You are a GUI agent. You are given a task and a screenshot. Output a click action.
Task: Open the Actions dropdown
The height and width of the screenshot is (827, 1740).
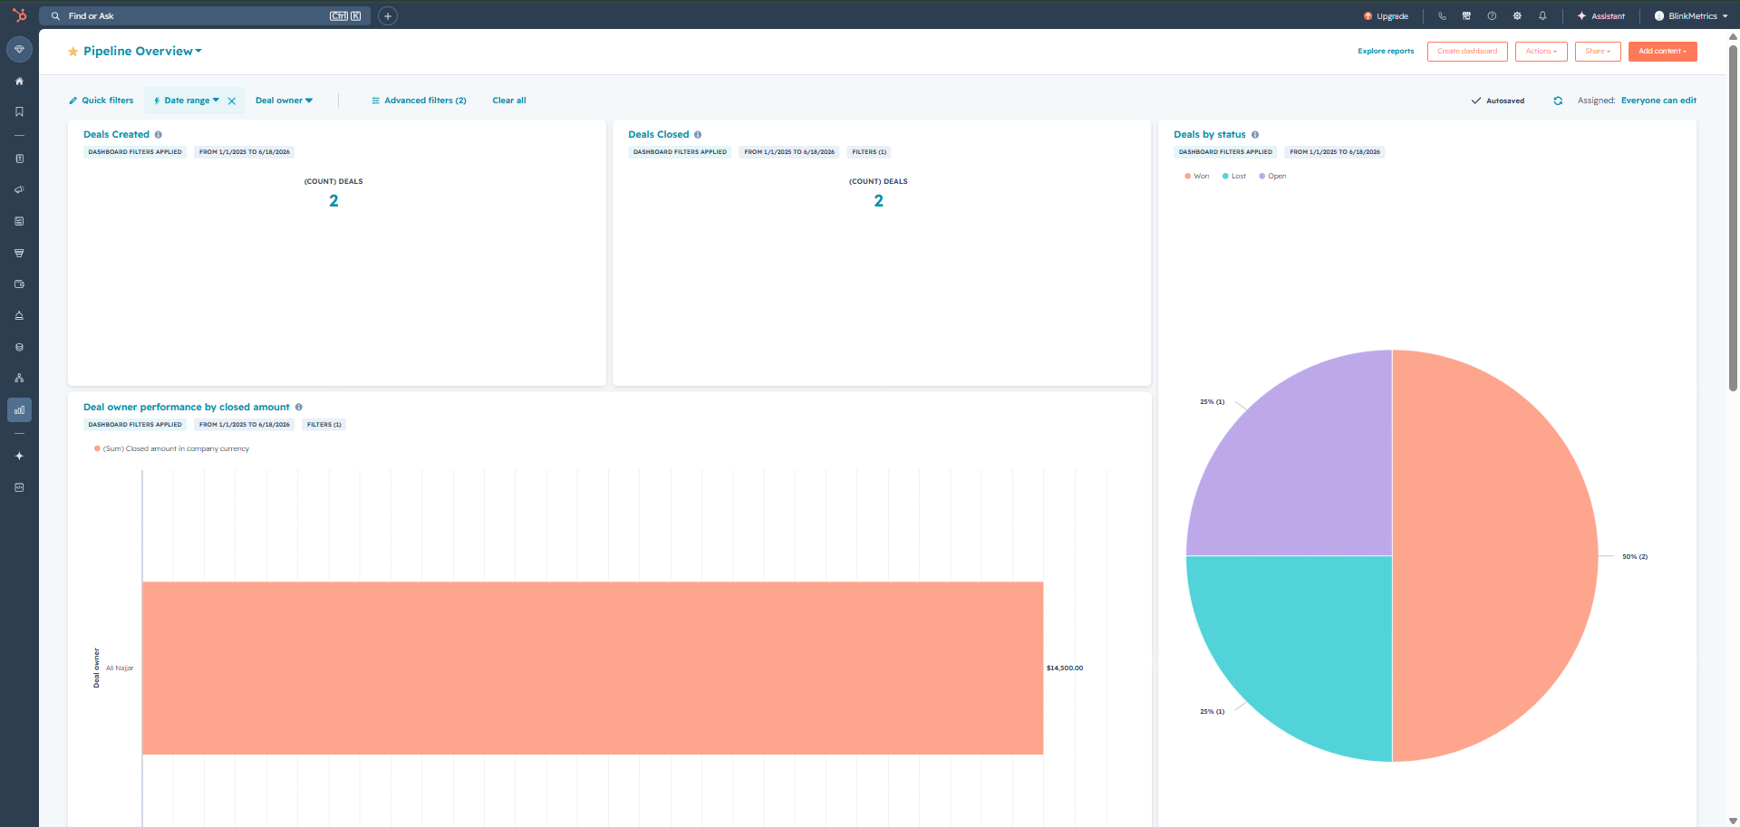1541,52
